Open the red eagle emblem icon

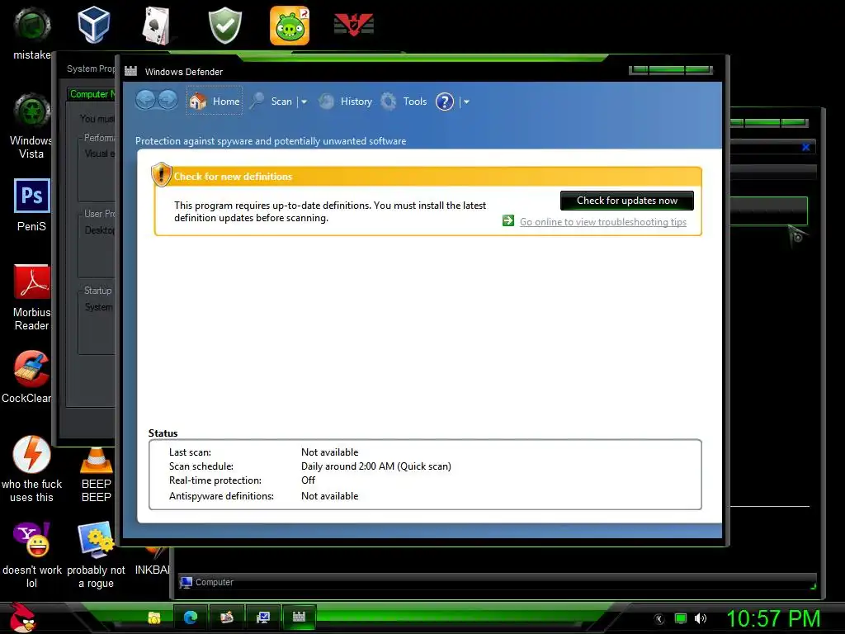[x=353, y=25]
